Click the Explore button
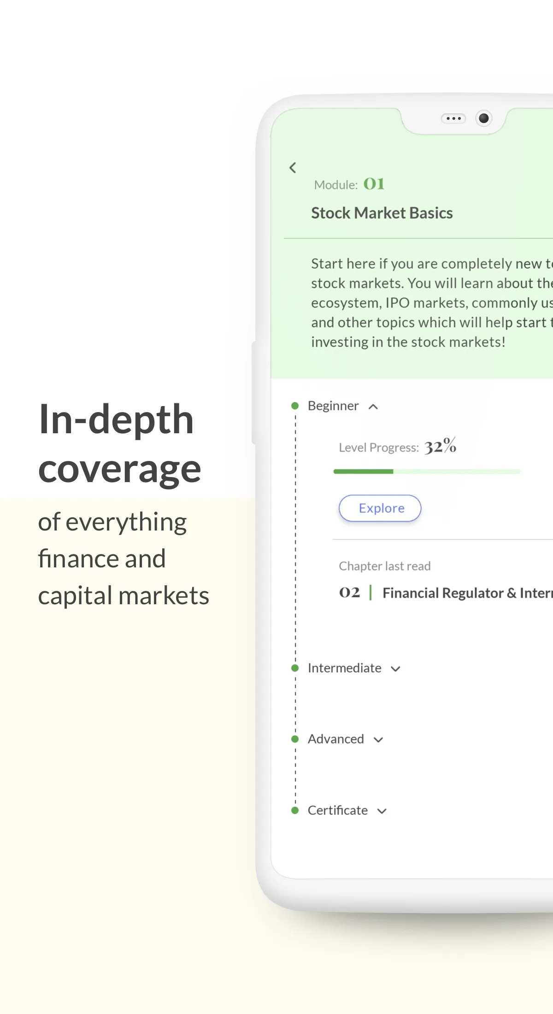553x1014 pixels. [380, 508]
